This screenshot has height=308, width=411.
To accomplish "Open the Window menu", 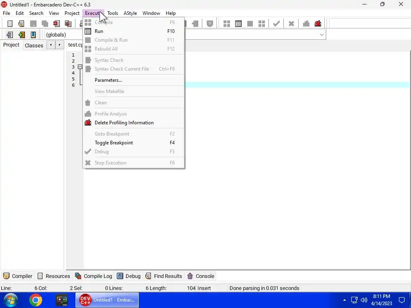I will [x=151, y=13].
